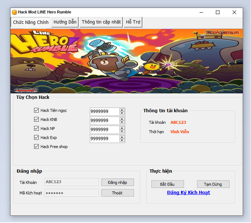Screen dimensions: 251x223
Task: Toggle the Hack KNB checkbox
Action: (36, 119)
